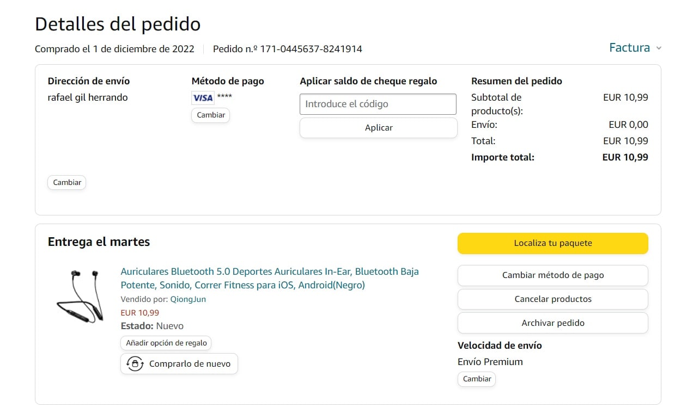Select 'Cambiar método de pago' button
This screenshot has width=681, height=420.
552,275
